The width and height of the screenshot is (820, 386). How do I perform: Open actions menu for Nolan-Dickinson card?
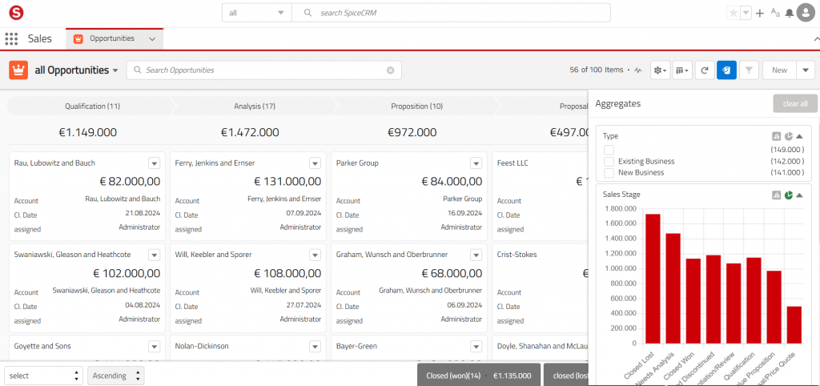315,346
